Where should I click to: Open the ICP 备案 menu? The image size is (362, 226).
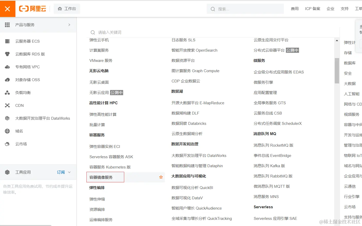tap(313, 9)
